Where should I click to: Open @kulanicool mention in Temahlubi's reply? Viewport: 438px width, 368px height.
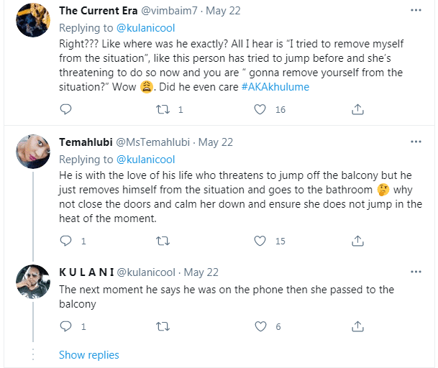145,159
